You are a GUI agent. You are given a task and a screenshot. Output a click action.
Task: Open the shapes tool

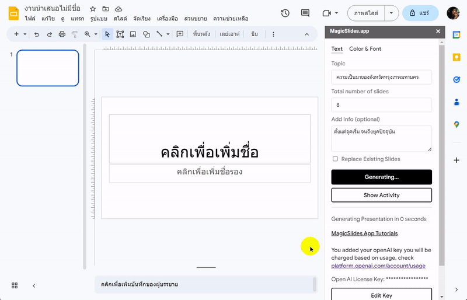[147, 34]
